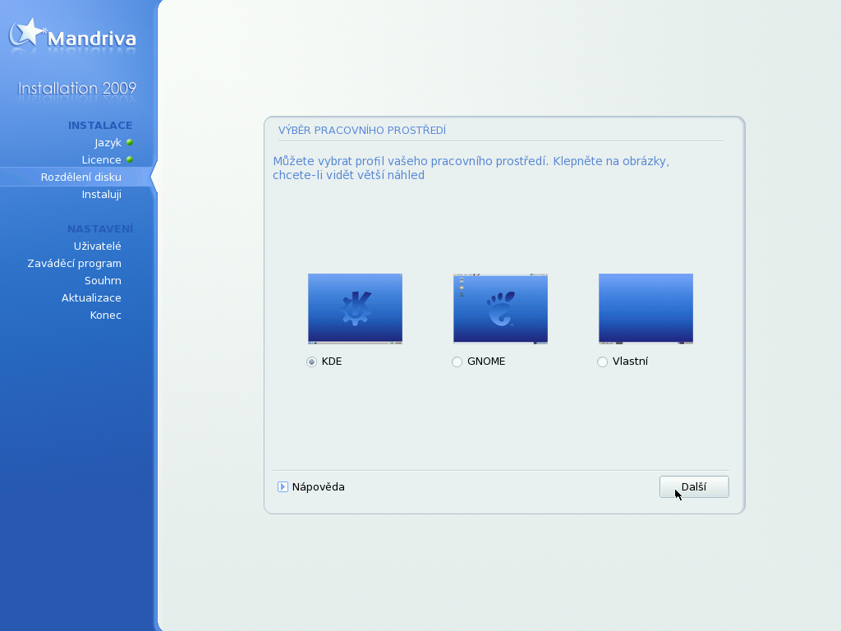Select the Instaluji step in sidebar
The image size is (841, 631).
point(101,194)
